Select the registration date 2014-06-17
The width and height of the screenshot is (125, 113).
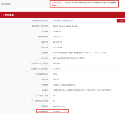(57, 42)
